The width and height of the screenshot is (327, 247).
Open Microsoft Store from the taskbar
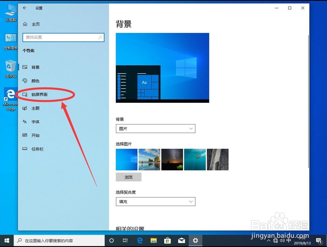click(167, 240)
